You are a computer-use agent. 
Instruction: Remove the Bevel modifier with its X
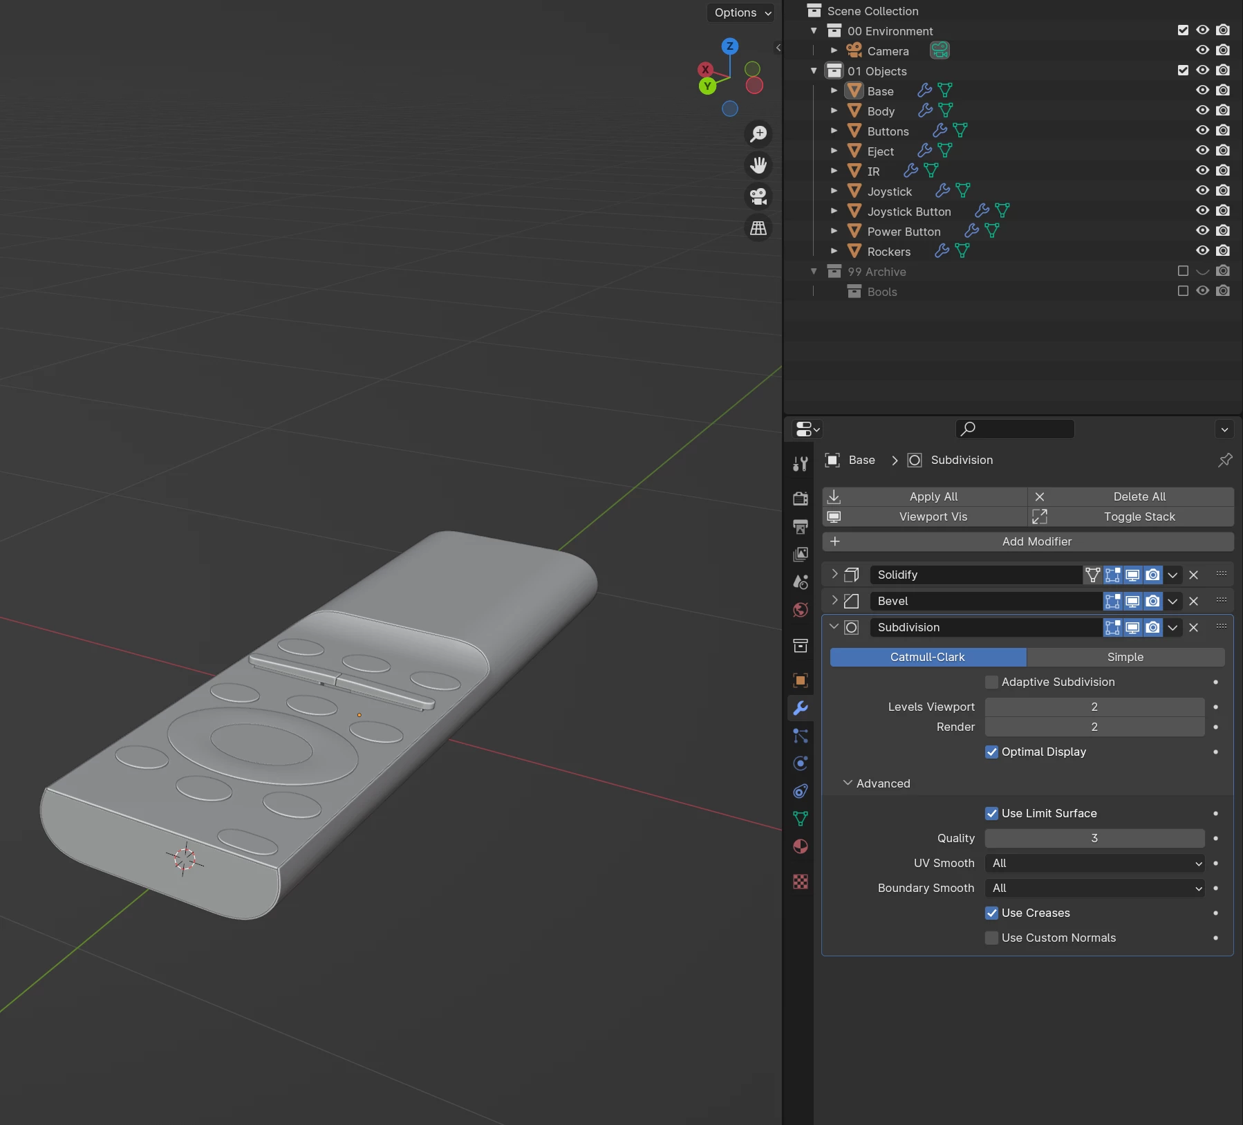pos(1193,601)
